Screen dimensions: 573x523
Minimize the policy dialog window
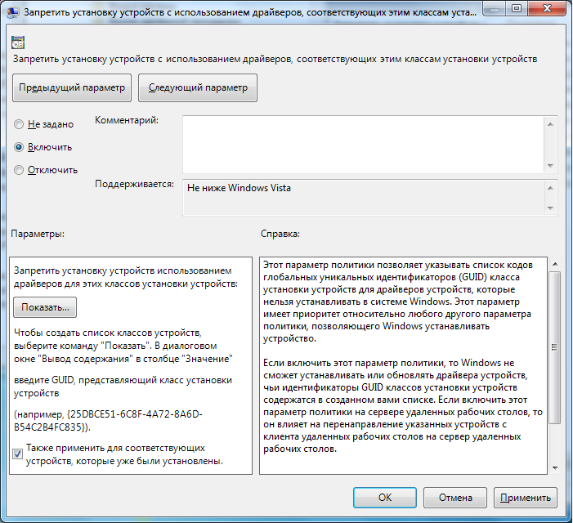pyautogui.click(x=495, y=9)
